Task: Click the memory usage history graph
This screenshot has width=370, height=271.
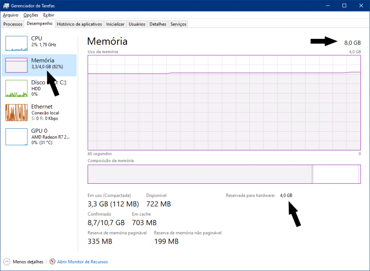Action: [224, 102]
